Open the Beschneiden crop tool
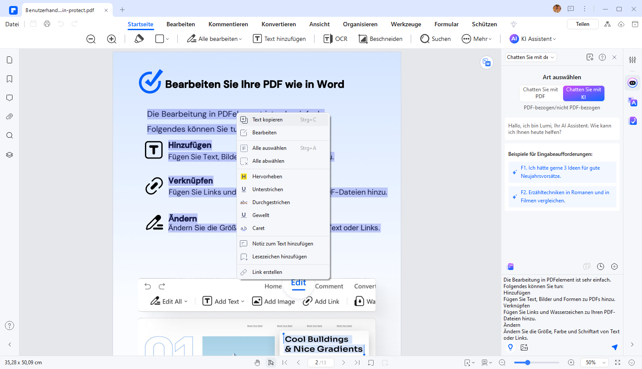Screen dimensions: 642x369 click(381, 39)
